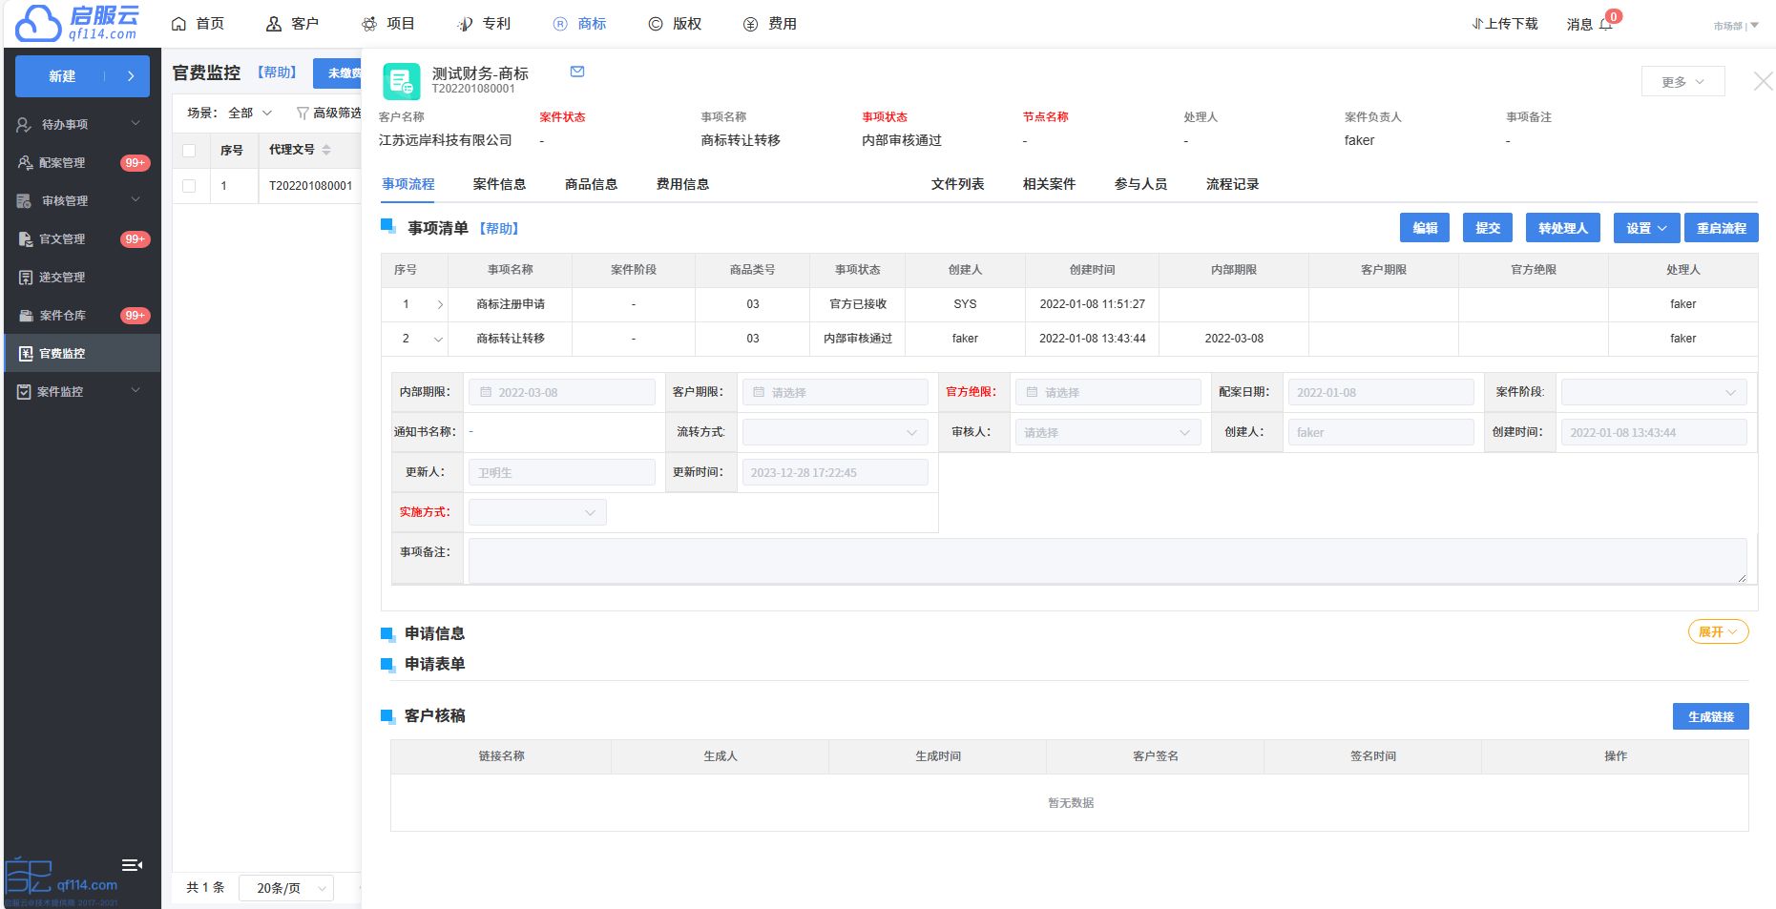The width and height of the screenshot is (1776, 909).
Task: Open the 设置 dropdown button
Action: [x=1646, y=228]
